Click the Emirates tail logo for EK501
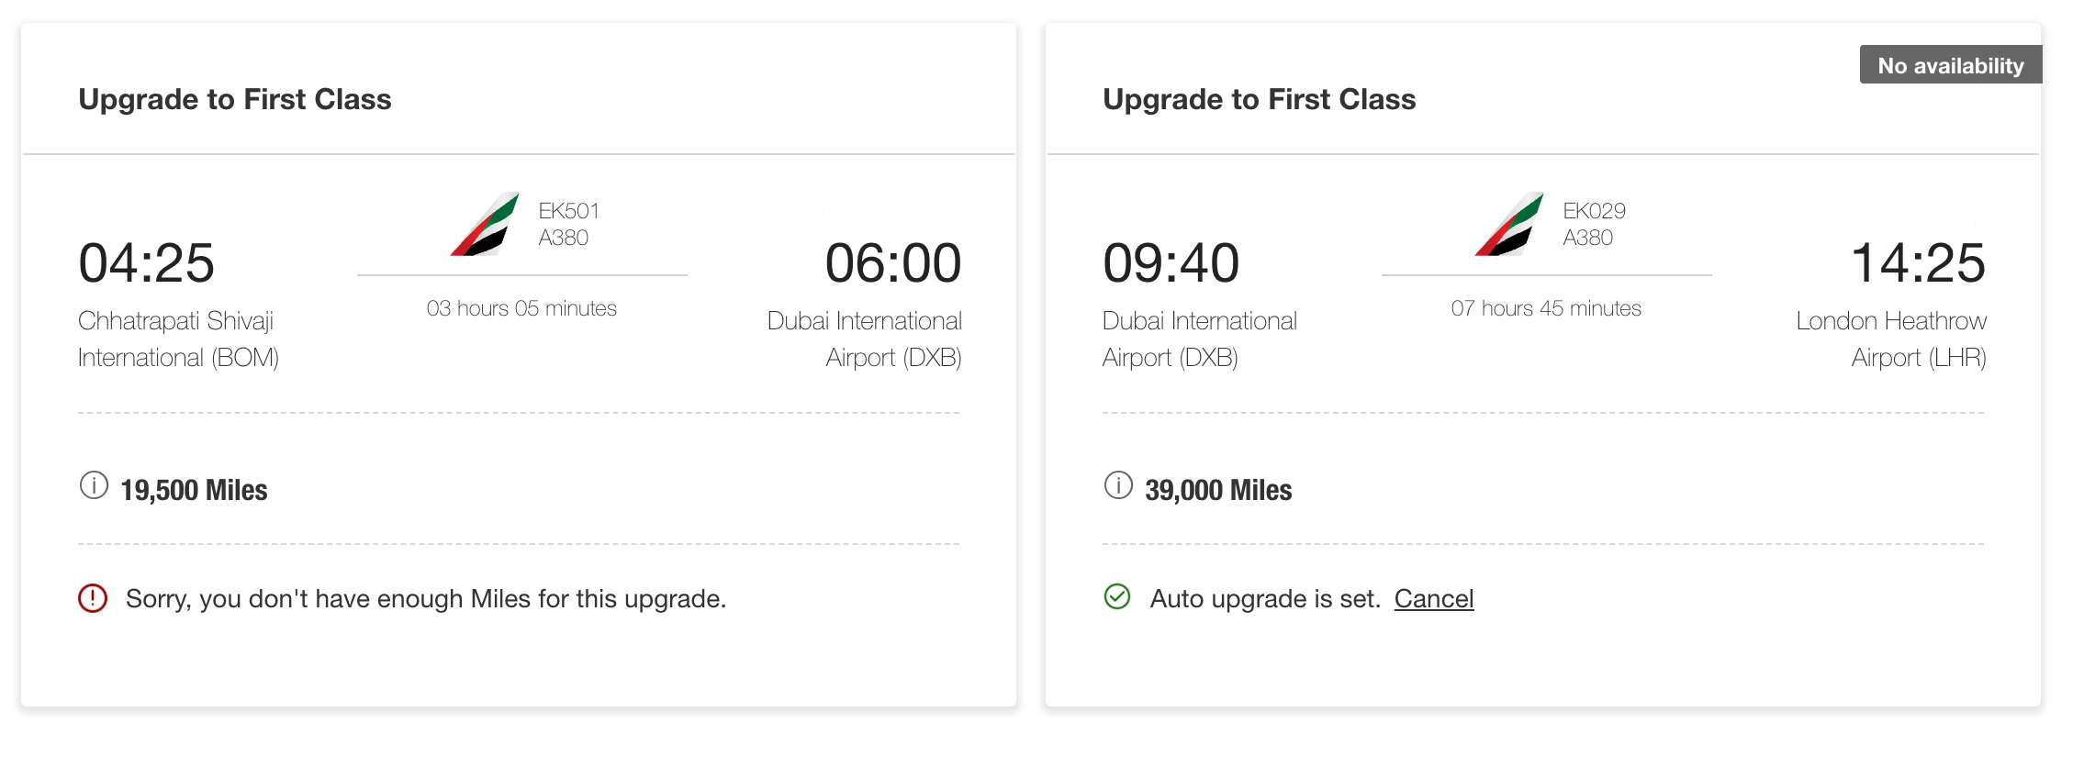This screenshot has width=2095, height=767. pyautogui.click(x=486, y=225)
